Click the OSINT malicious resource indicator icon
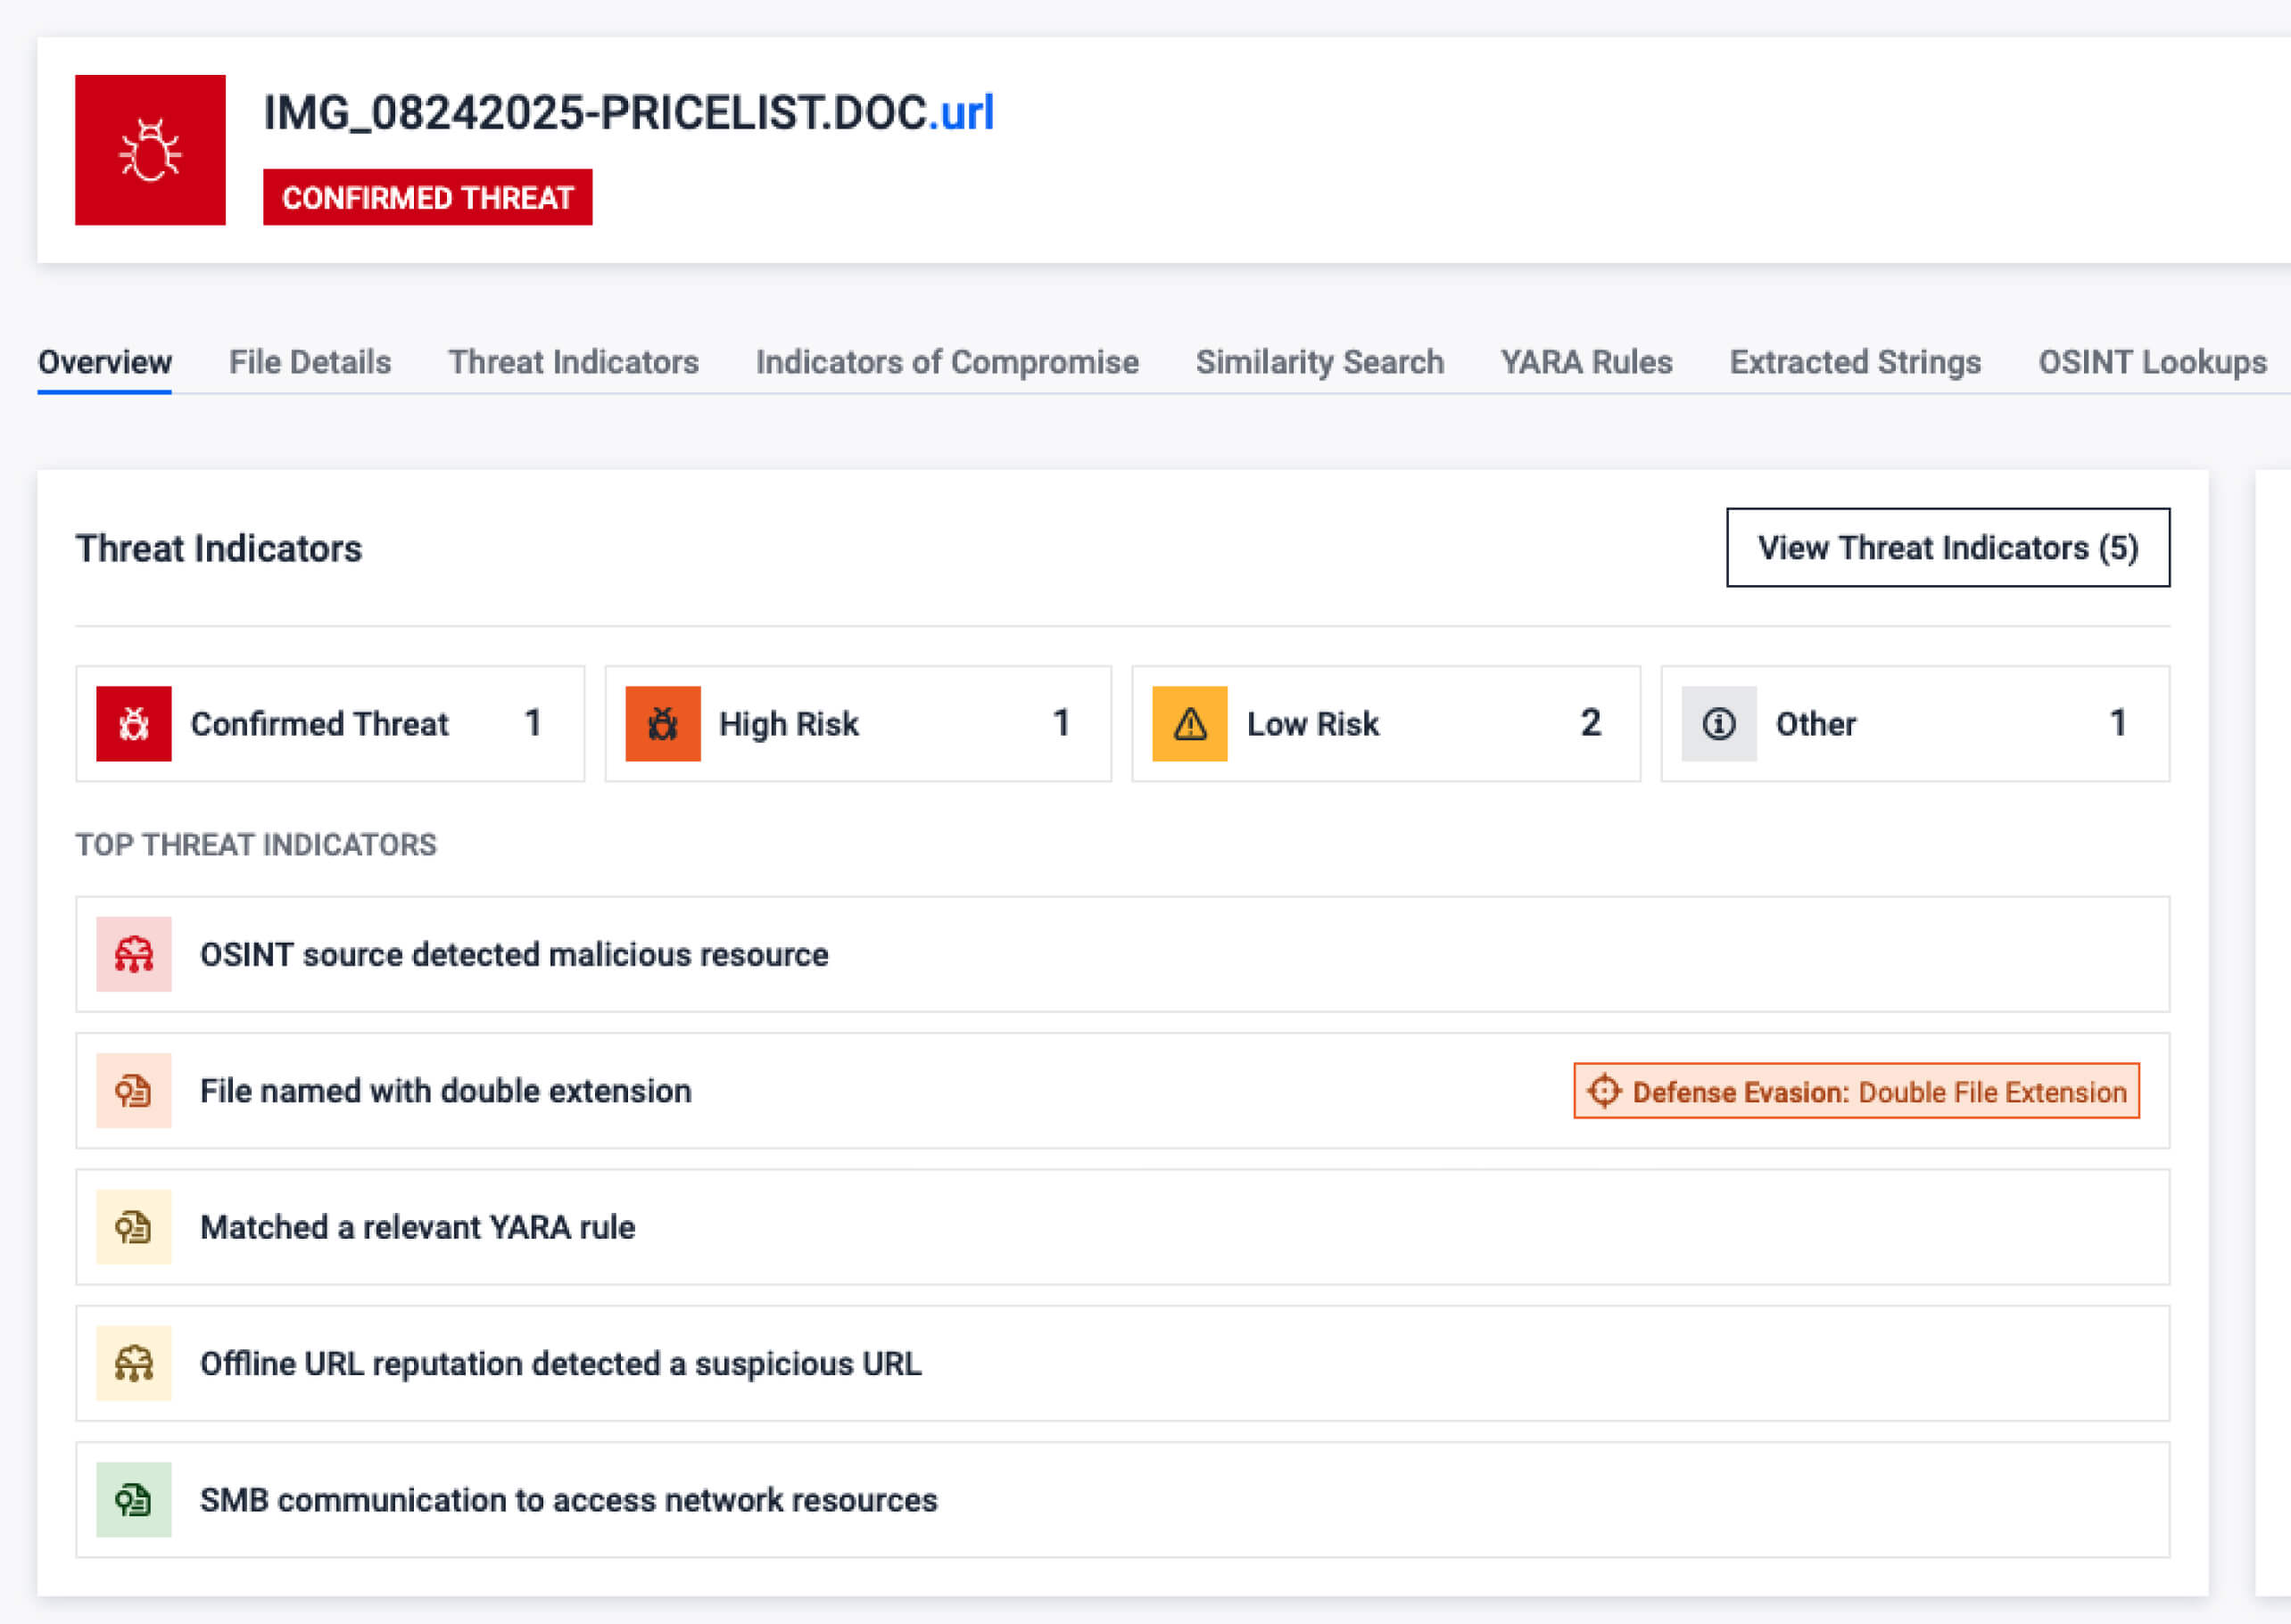This screenshot has width=2291, height=1624. coord(133,954)
